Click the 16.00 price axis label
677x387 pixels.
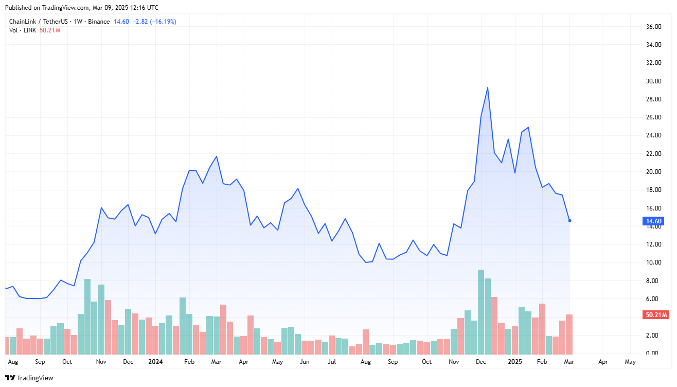(654, 208)
